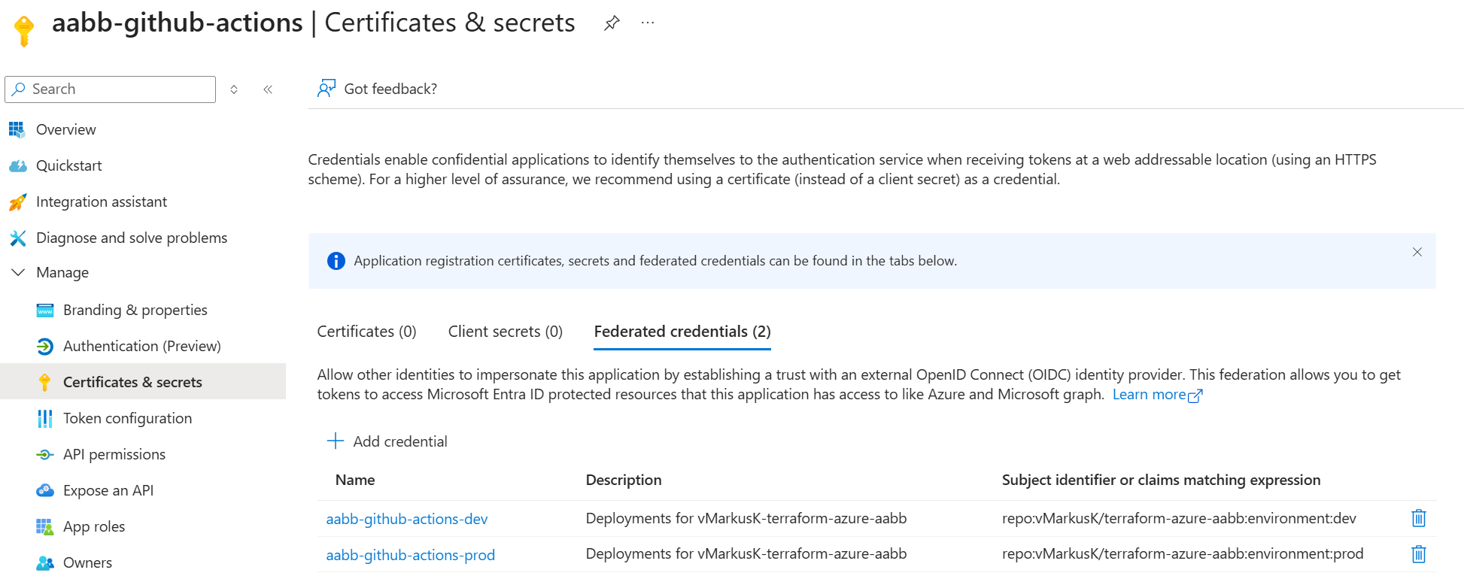The height and width of the screenshot is (588, 1464).
Task: Click Add credential
Action: 386,441
